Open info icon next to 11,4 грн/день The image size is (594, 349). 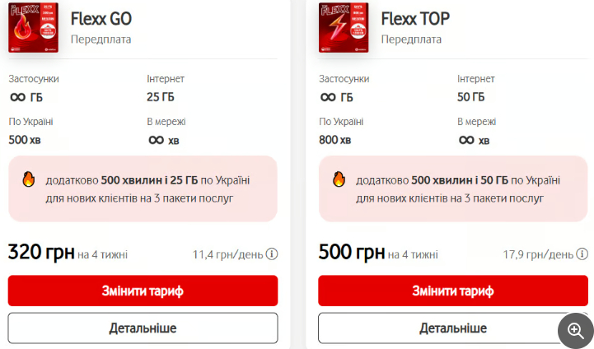point(272,254)
